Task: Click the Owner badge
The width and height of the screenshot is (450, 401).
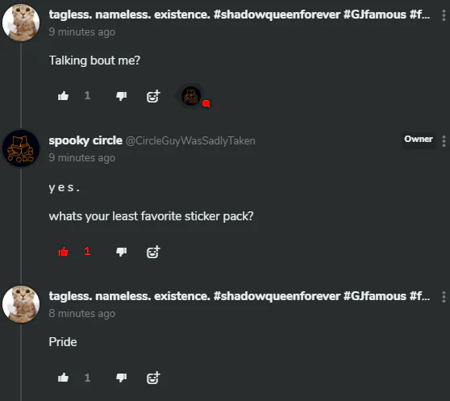Action: coord(419,140)
